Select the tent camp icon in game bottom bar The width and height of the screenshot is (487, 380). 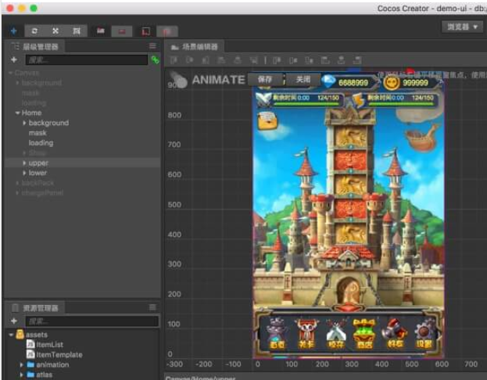coord(336,335)
